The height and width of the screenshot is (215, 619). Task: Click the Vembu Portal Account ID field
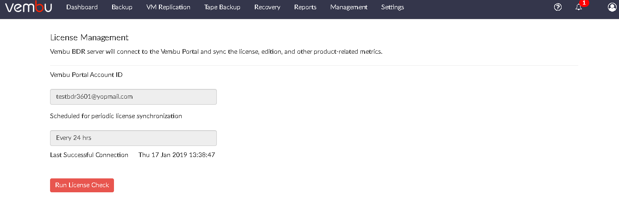tap(133, 97)
